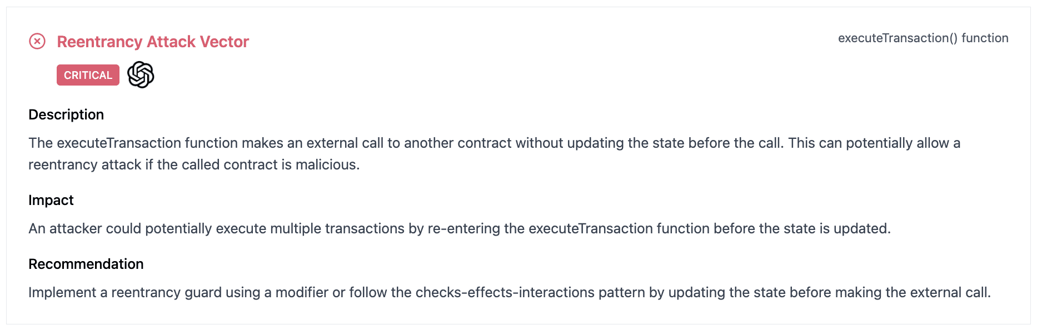Open the Reentrancy Attack Vector title

[153, 42]
